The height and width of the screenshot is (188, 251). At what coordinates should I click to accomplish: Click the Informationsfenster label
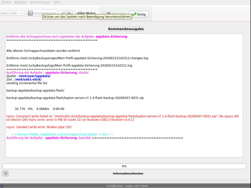tap(128, 173)
